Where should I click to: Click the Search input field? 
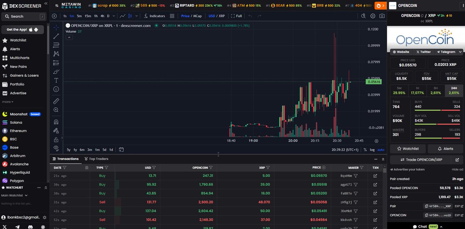coord(24,16)
